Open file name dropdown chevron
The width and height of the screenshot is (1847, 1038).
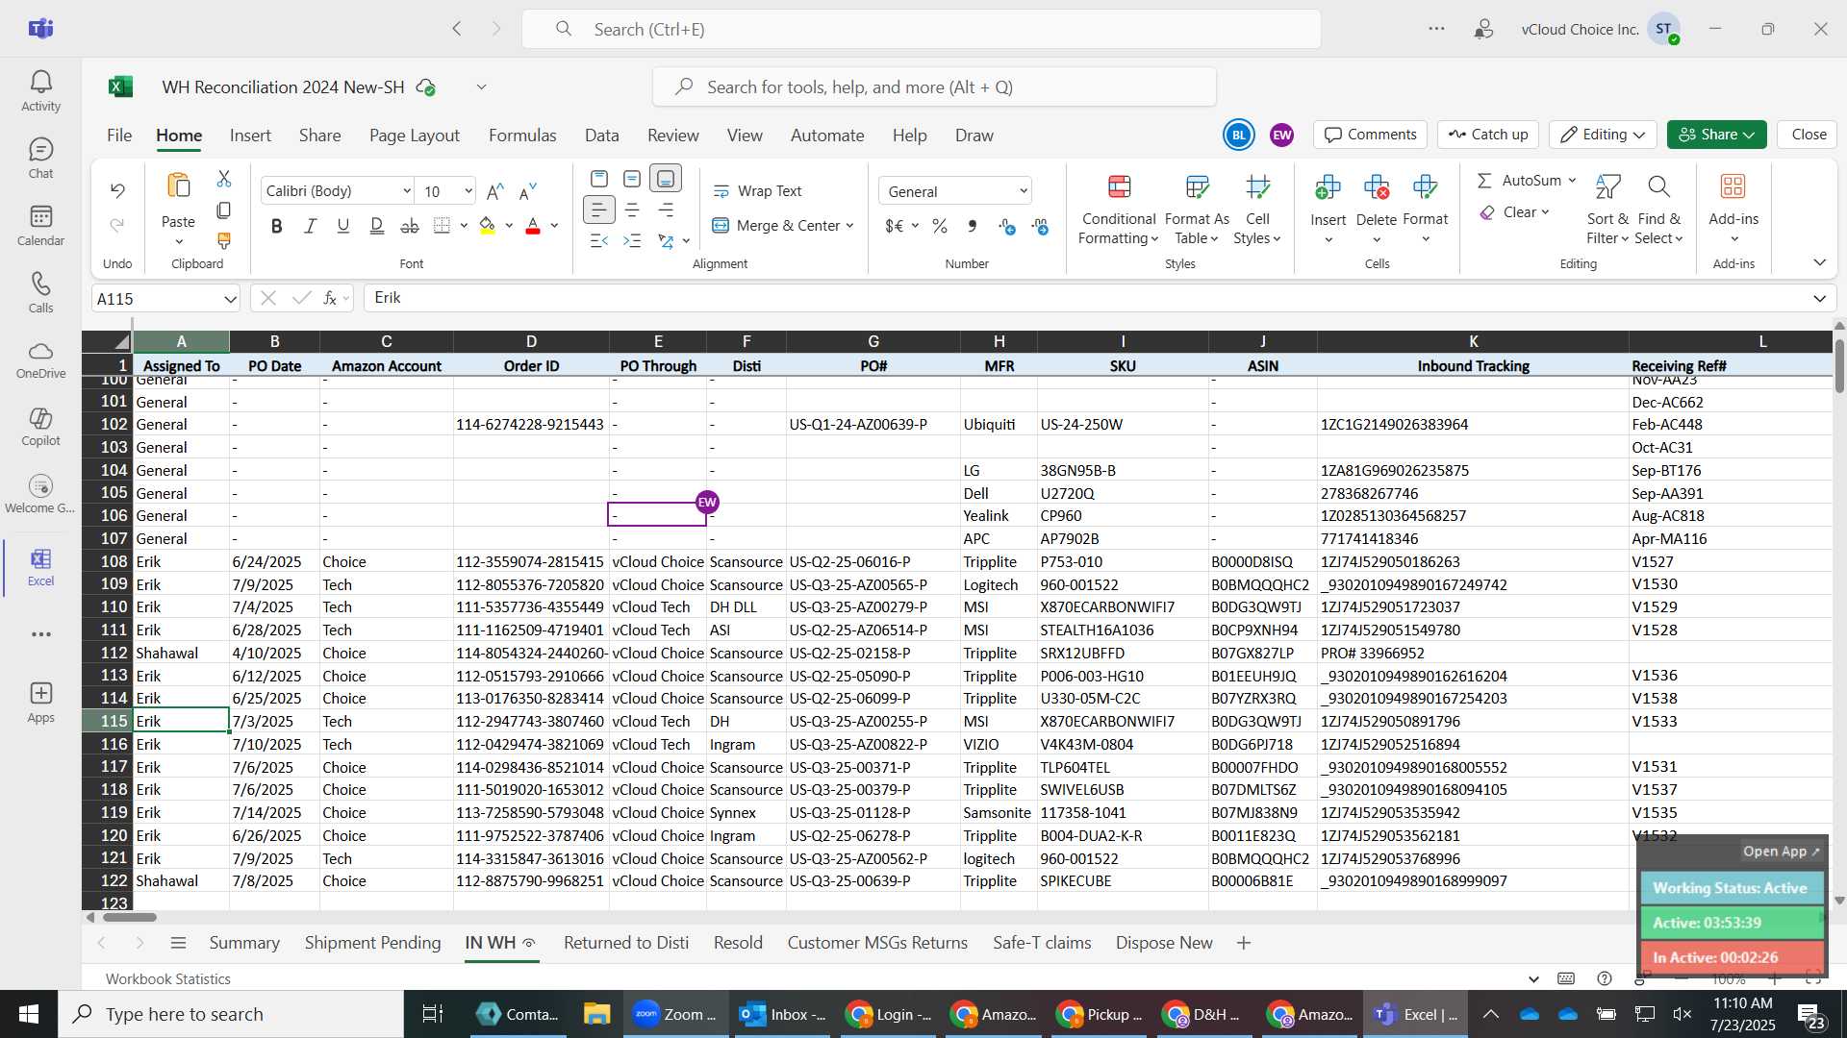[481, 87]
